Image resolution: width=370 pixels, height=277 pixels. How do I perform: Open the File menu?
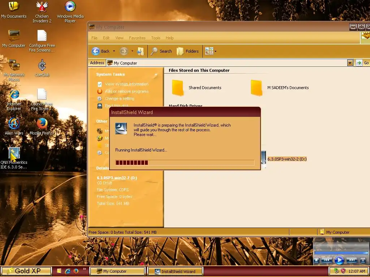pyautogui.click(x=94, y=38)
